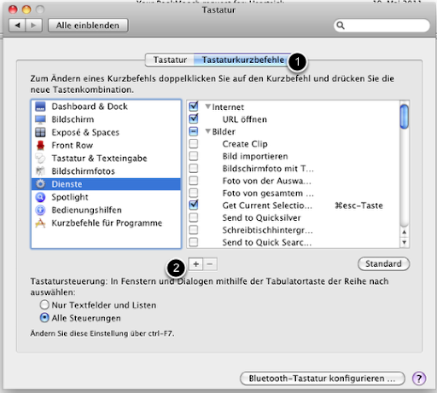The image size is (437, 393).
Task: Go back with the left arrow button
Action: click(x=17, y=26)
